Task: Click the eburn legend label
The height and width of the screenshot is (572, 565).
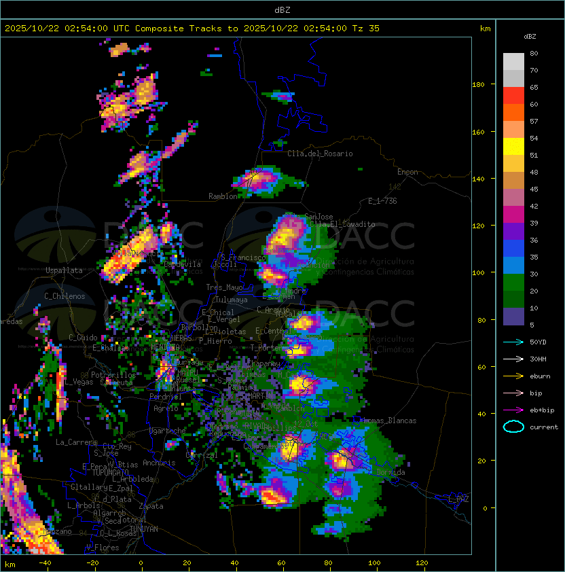Action: [540, 376]
